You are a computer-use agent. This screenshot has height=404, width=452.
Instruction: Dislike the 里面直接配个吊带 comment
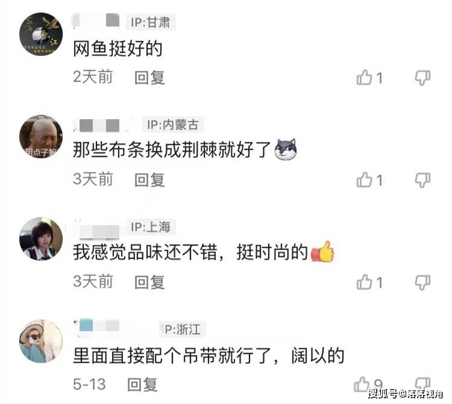point(422,384)
